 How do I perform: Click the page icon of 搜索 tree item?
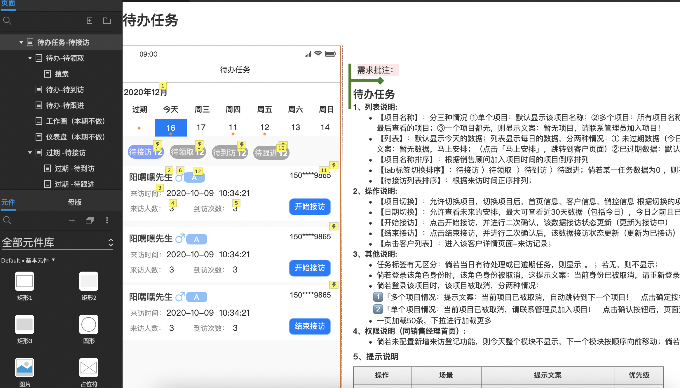point(48,74)
